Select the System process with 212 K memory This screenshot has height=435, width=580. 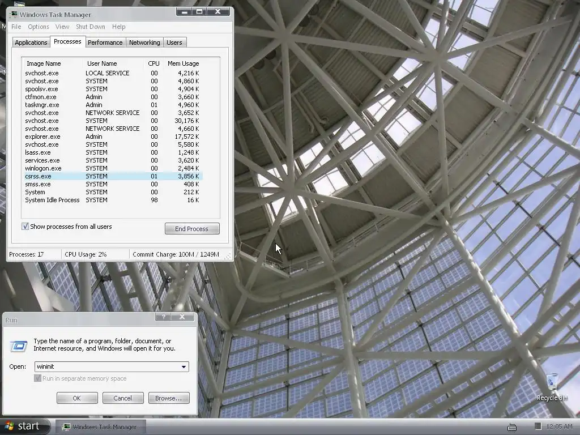point(112,192)
